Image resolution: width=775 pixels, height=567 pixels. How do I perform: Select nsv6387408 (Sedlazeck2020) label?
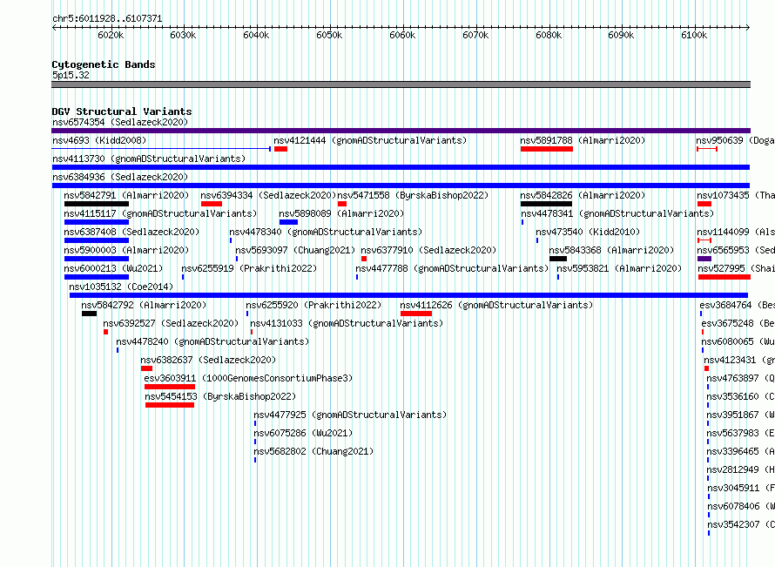coord(132,232)
